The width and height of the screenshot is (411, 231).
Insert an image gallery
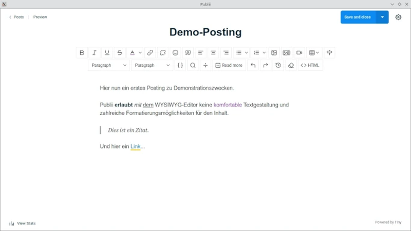coord(287,53)
